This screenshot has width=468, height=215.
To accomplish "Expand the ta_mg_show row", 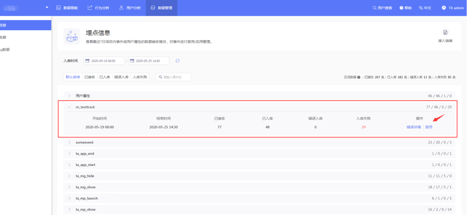I will click(260, 187).
